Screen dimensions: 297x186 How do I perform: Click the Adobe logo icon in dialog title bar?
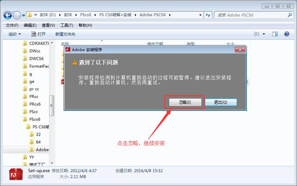(68, 50)
